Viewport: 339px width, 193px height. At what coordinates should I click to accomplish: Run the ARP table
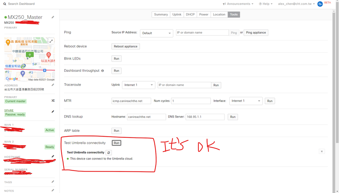click(117, 131)
